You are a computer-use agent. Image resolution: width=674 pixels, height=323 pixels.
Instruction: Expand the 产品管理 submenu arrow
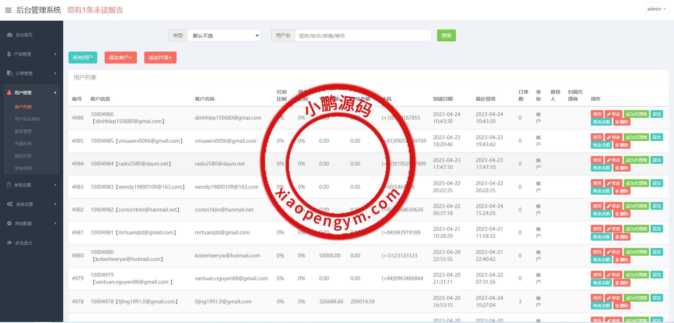click(55, 54)
